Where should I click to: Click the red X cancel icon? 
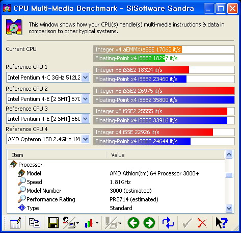pyautogui.click(x=202, y=223)
